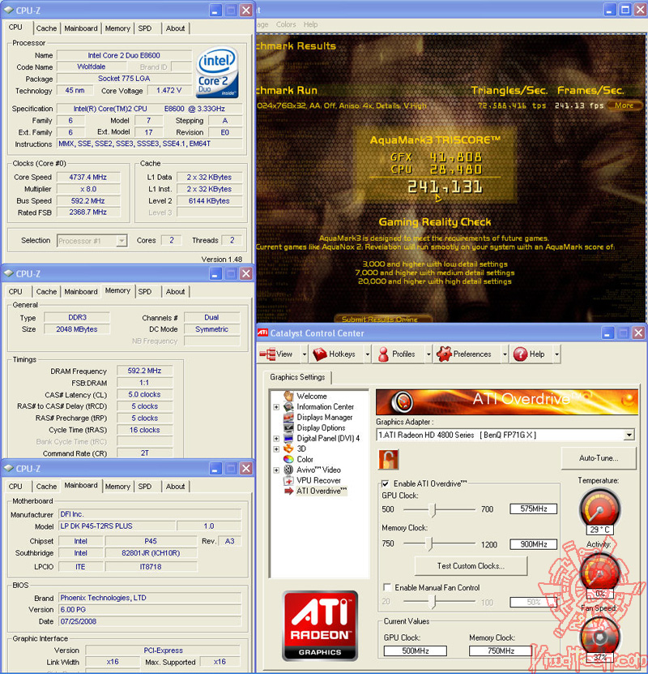Viewport: 648px width, 674px height.
Task: Select the Graphics Settings tab
Action: point(297,377)
